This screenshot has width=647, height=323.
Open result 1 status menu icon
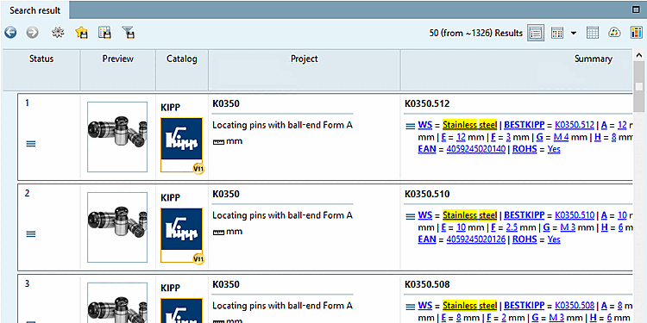31,144
